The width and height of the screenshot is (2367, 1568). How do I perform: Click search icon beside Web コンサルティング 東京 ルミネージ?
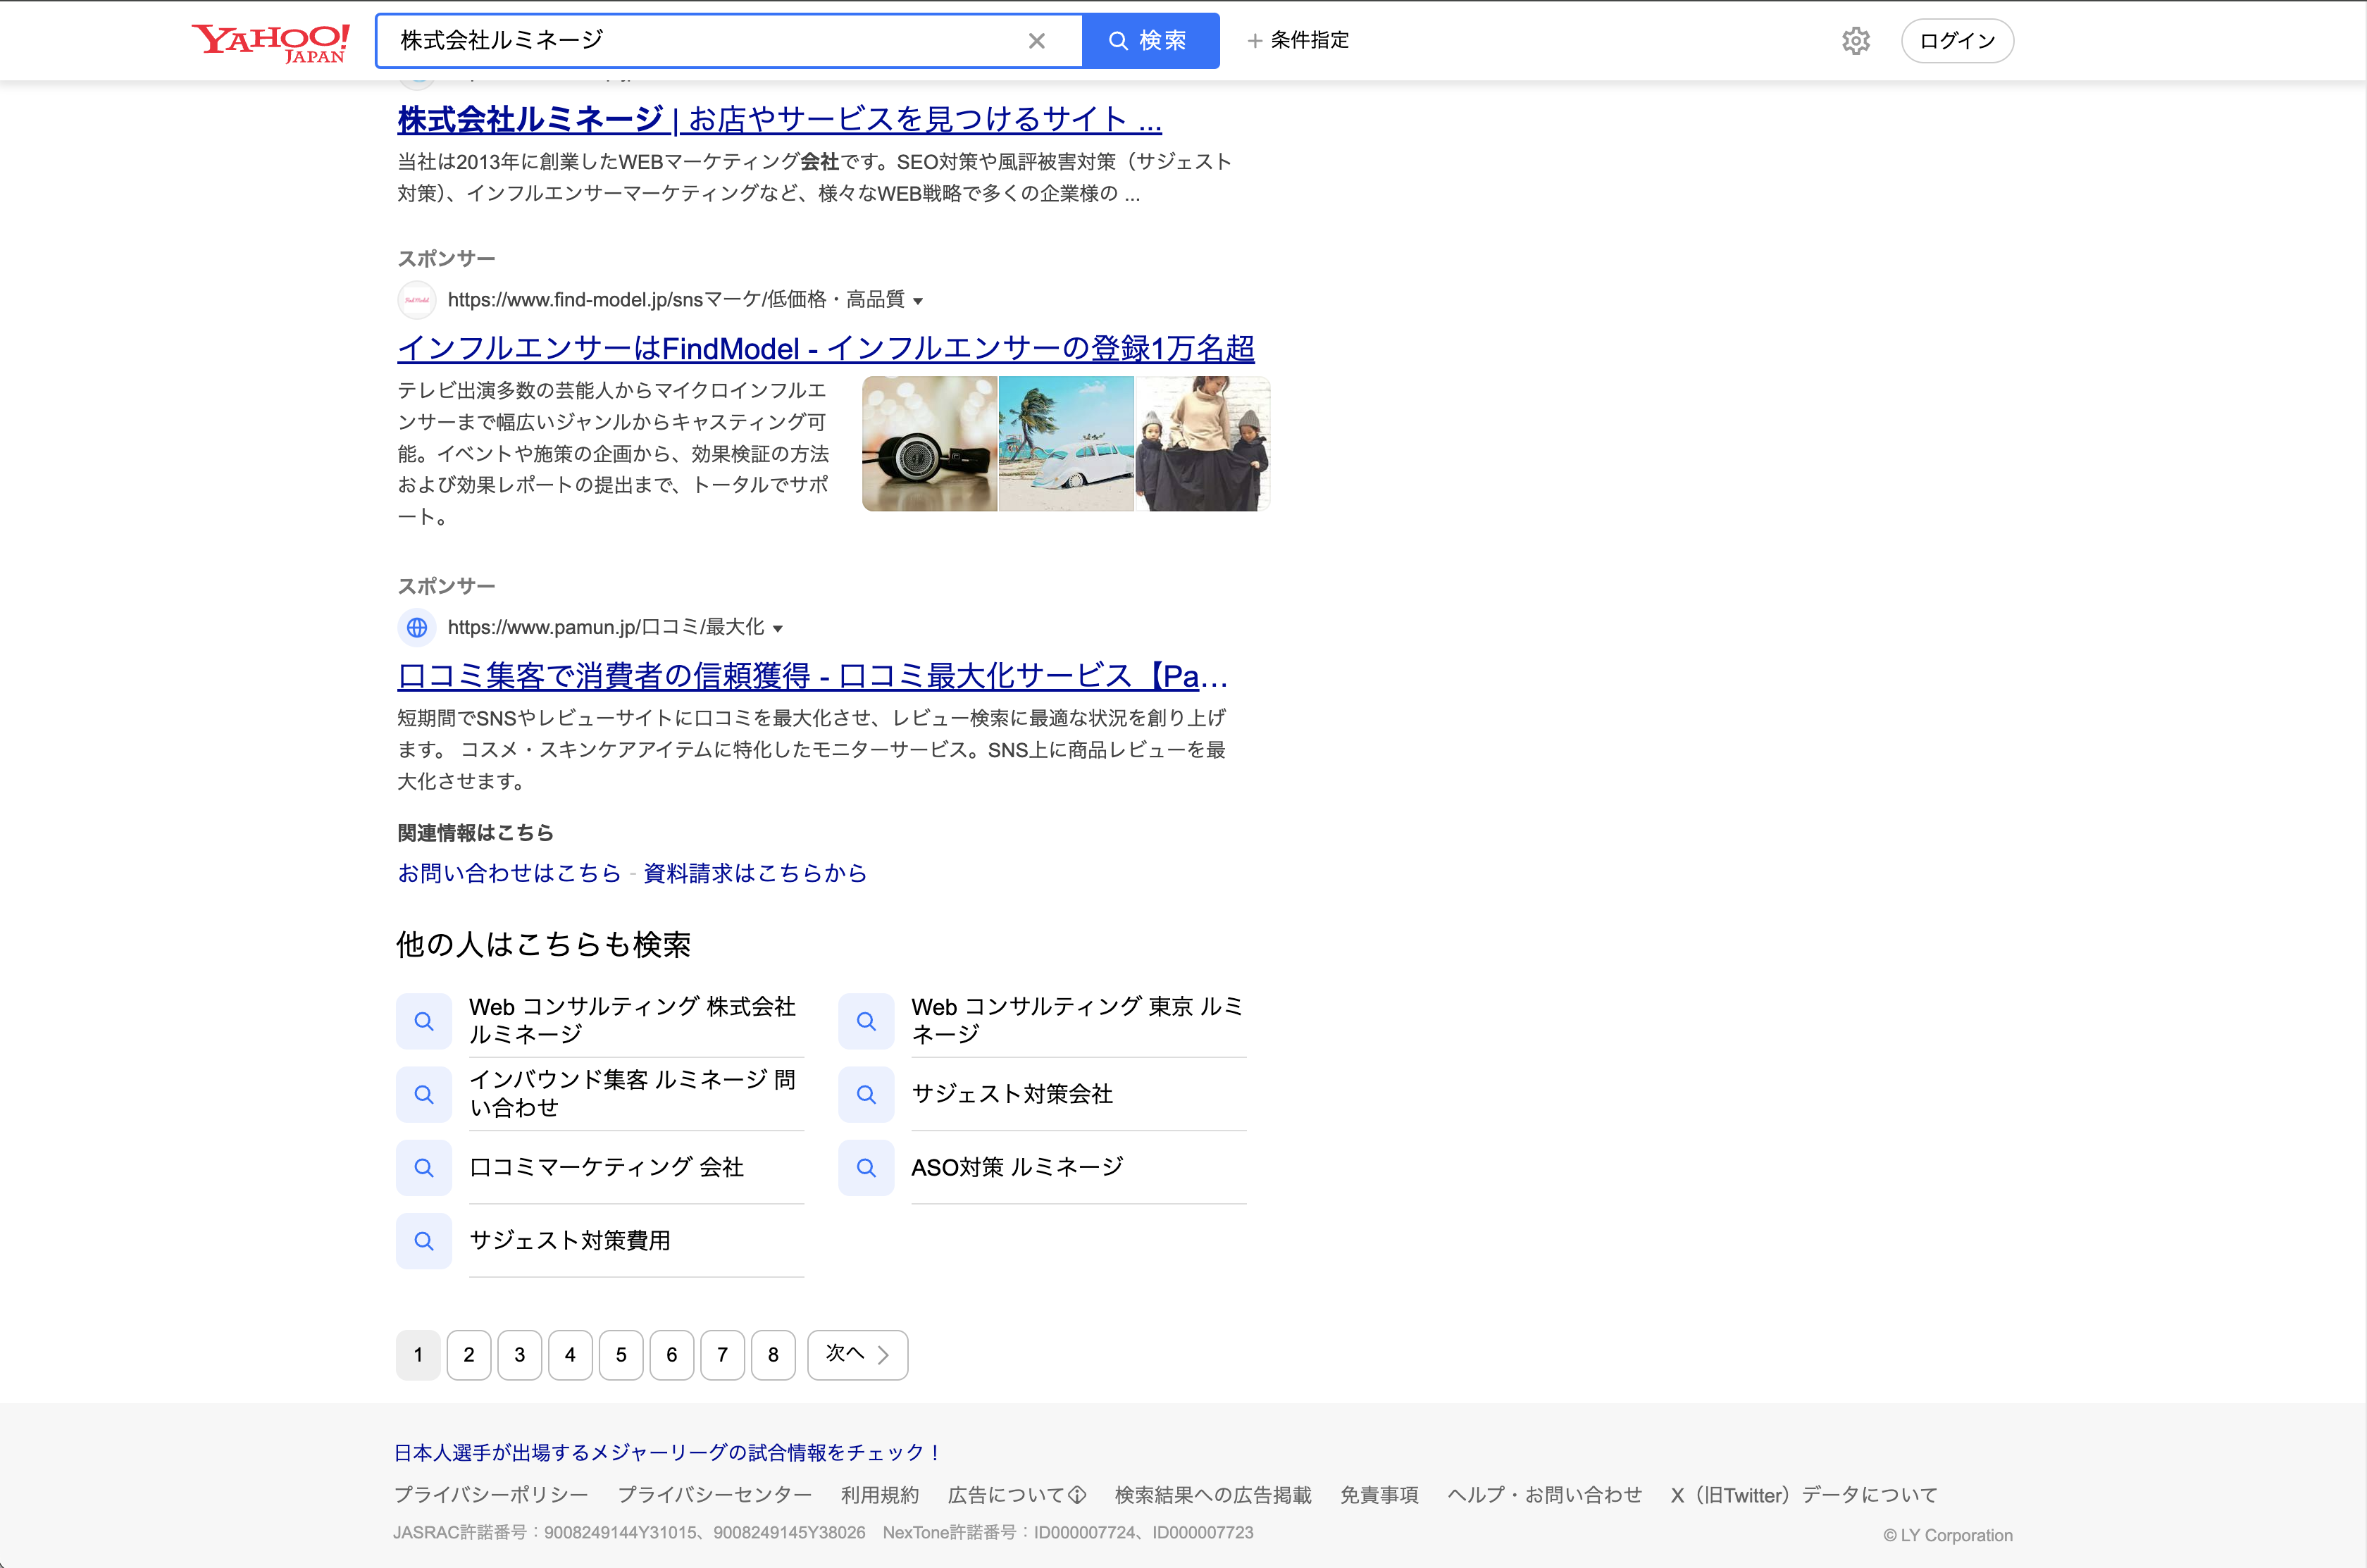click(x=866, y=1021)
